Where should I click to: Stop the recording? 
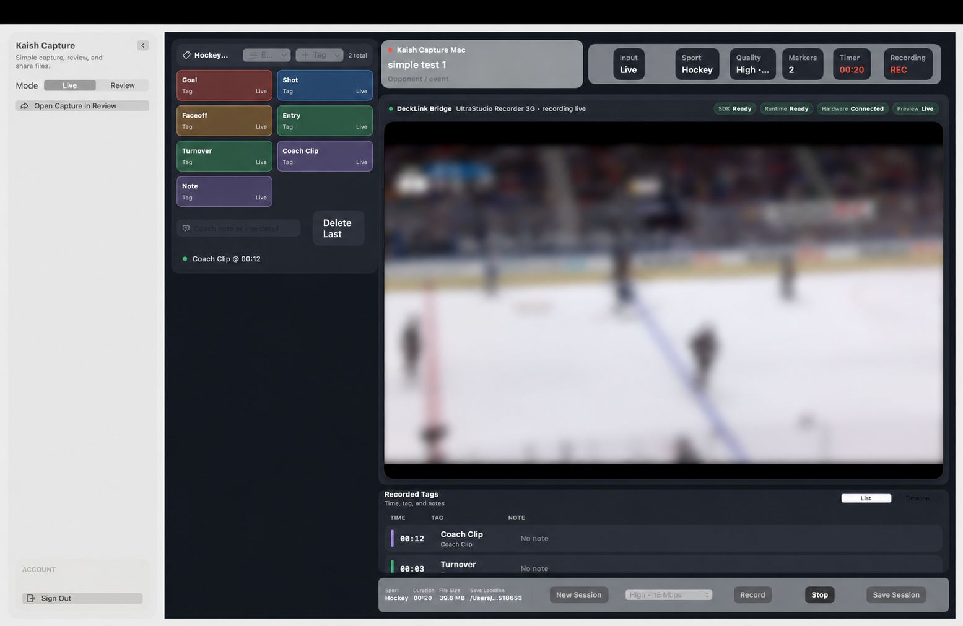point(819,595)
